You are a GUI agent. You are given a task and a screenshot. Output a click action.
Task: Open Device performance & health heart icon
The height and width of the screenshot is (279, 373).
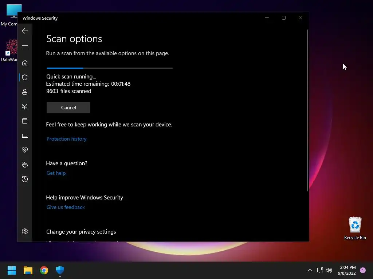pos(25,150)
